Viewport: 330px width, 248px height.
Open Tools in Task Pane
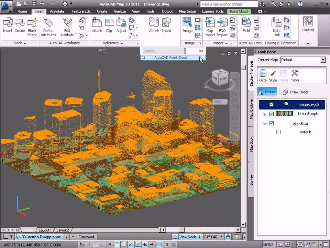pyautogui.click(x=295, y=76)
